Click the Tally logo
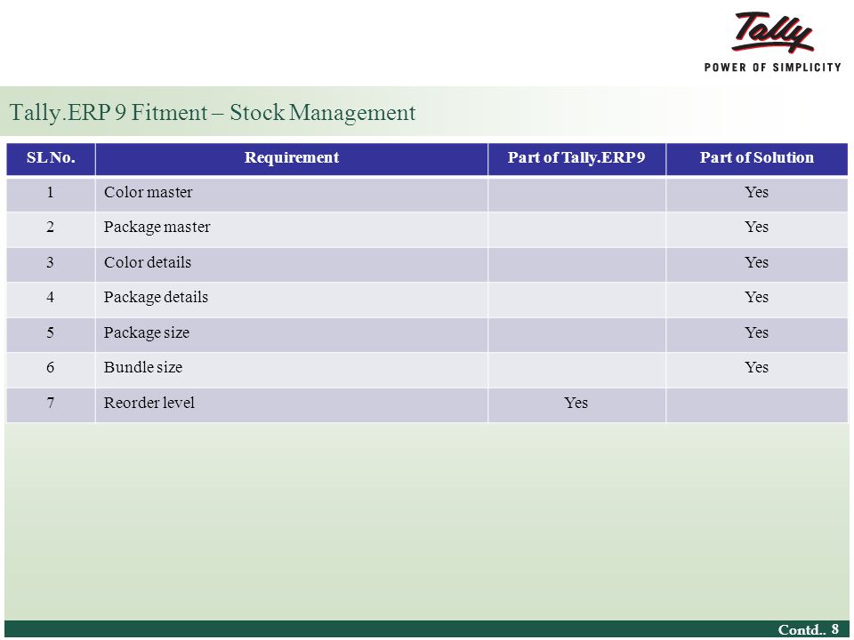This screenshot has height=640, width=854. click(772, 33)
